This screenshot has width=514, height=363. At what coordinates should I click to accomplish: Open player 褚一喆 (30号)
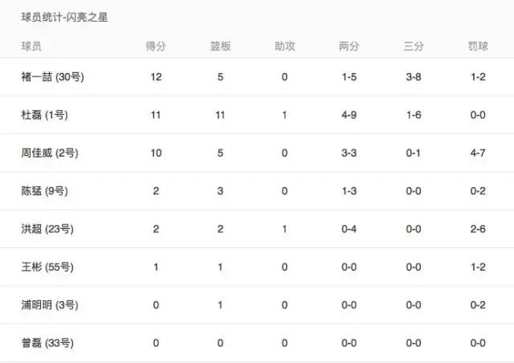coord(48,77)
